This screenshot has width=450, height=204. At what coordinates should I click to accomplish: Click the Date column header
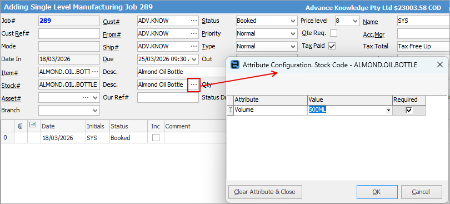[63, 126]
